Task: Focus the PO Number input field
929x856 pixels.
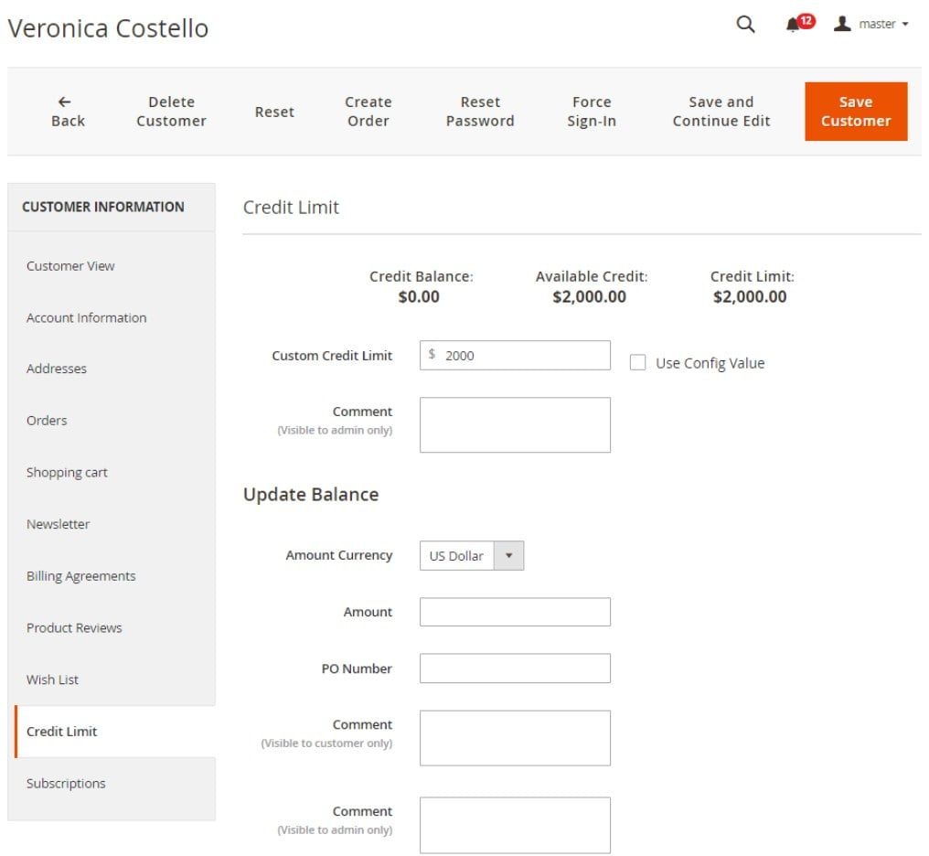Action: [515, 669]
